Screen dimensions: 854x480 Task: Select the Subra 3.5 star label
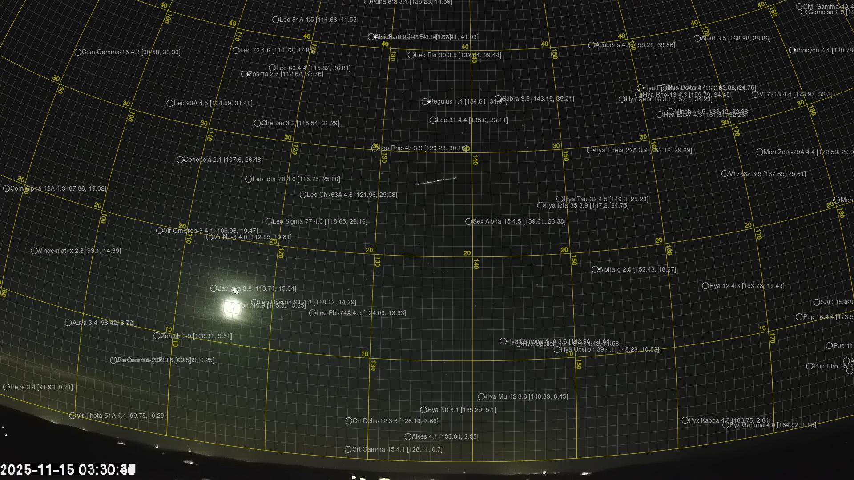(537, 99)
